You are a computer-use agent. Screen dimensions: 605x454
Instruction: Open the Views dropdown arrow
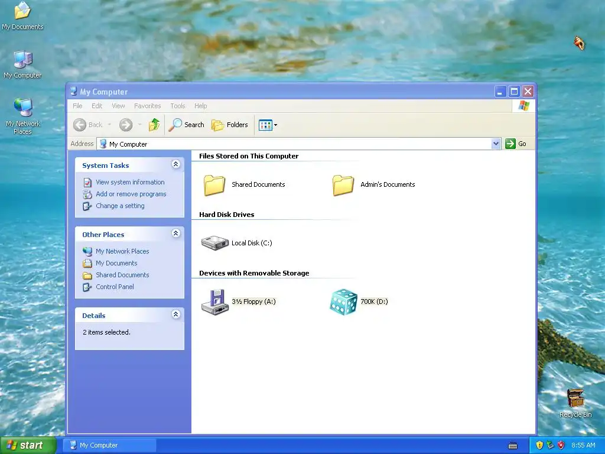coord(275,125)
